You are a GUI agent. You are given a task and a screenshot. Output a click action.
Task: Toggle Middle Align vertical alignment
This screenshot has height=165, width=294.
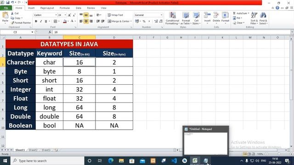(x=86, y=15)
